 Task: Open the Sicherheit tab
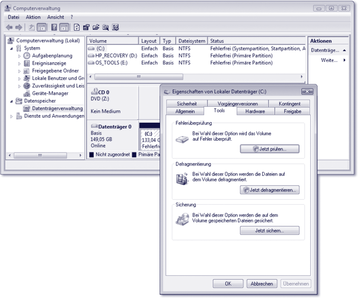click(186, 104)
